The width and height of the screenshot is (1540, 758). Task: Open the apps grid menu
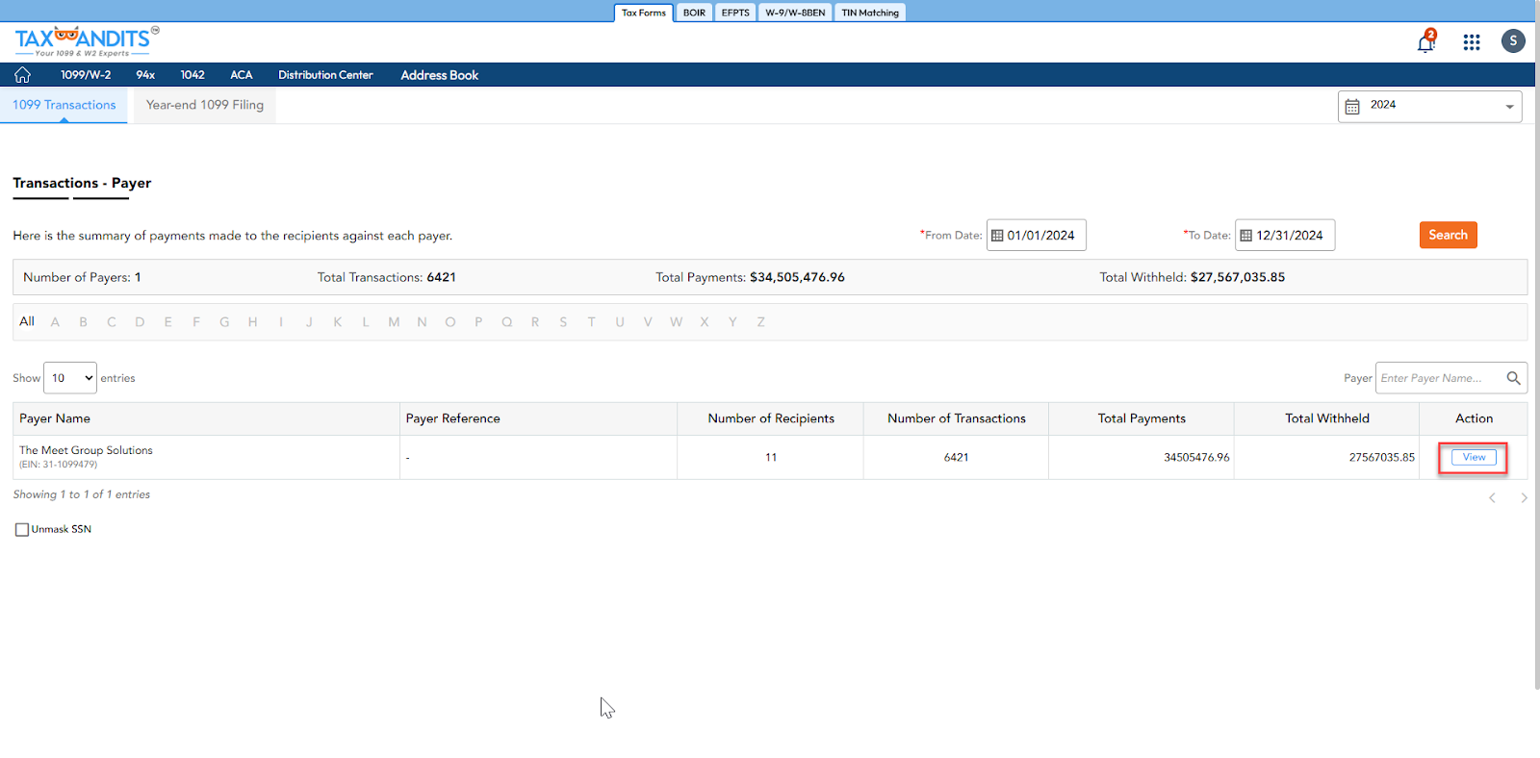tap(1472, 42)
